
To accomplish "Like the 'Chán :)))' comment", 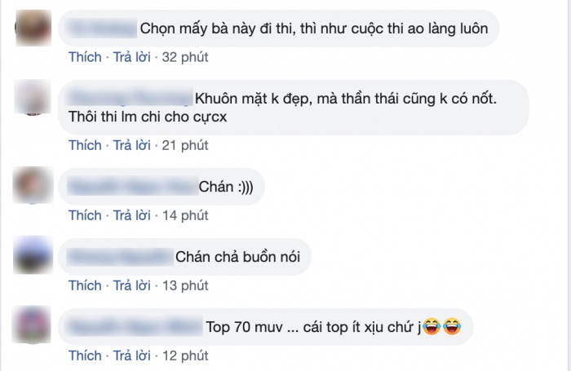I will (x=85, y=215).
